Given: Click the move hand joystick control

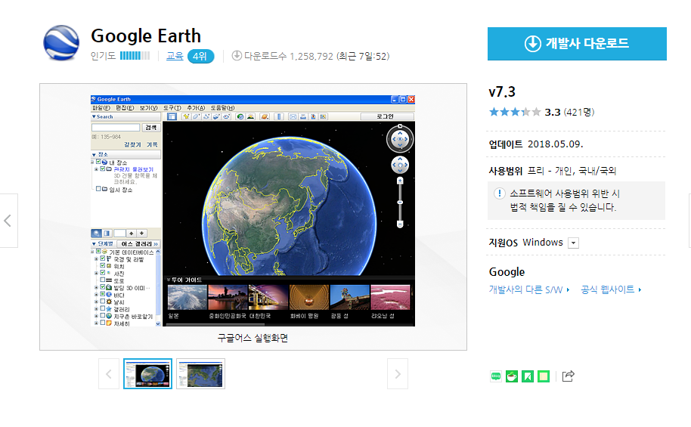Looking at the screenshot, I should pyautogui.click(x=400, y=166).
